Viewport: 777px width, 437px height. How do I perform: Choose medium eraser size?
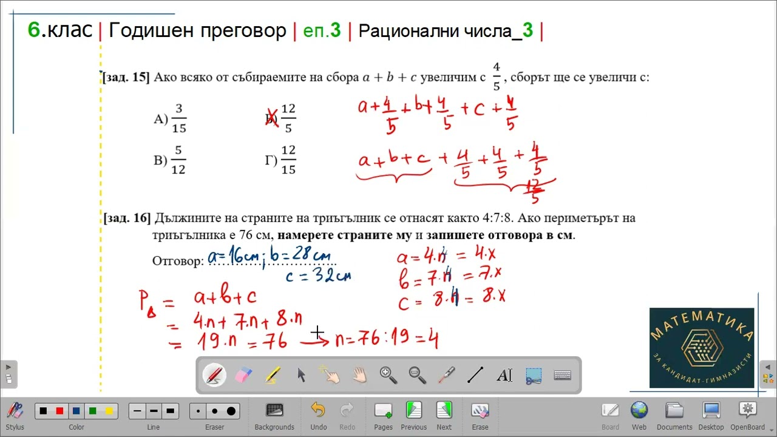click(215, 411)
